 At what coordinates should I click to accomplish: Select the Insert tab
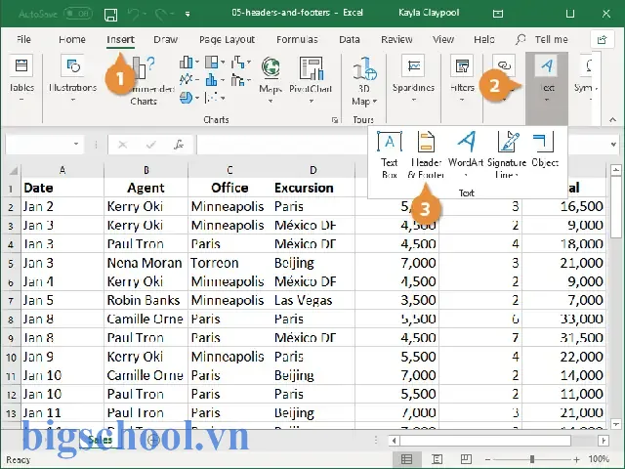coord(120,39)
